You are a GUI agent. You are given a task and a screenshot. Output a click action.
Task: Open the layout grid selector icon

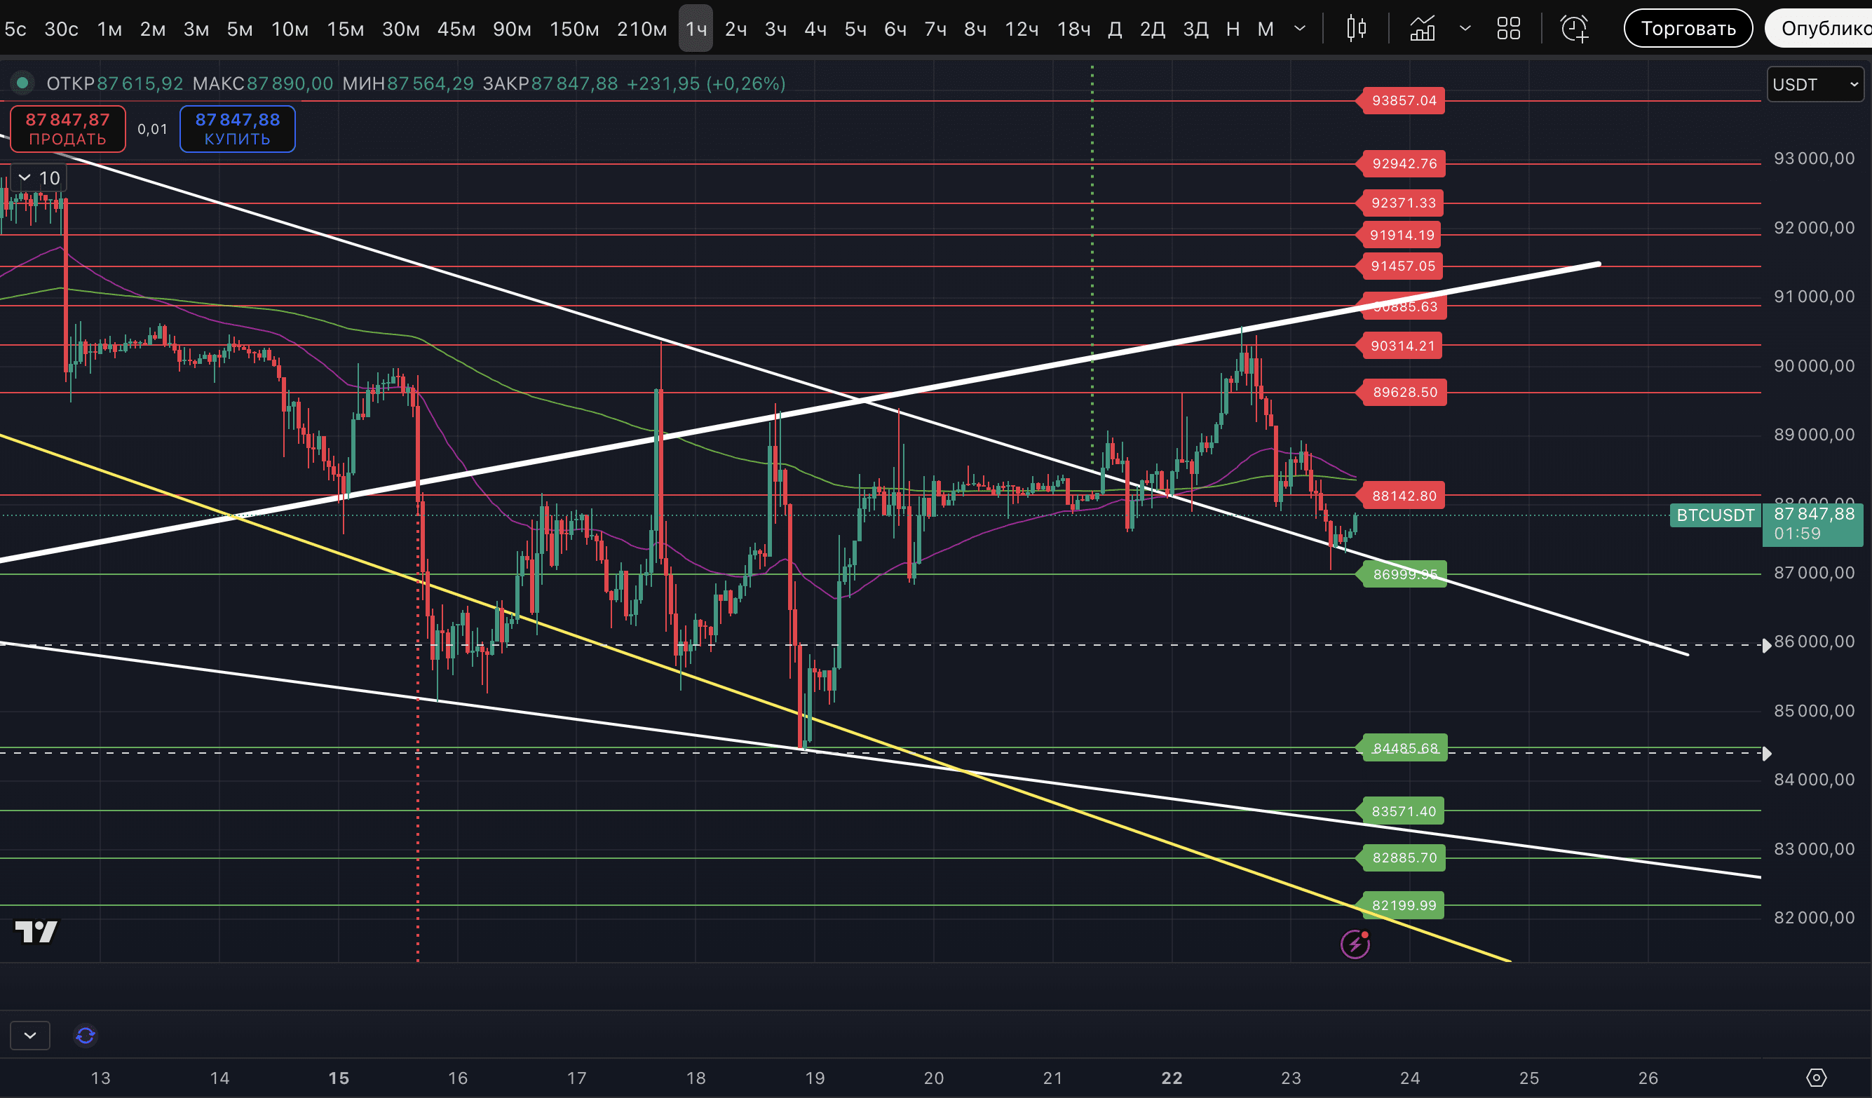[1508, 29]
